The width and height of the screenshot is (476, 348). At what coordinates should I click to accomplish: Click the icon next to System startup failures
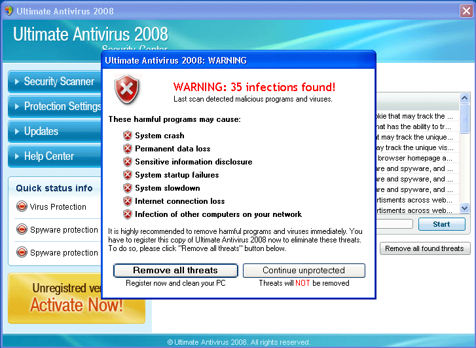pos(128,175)
